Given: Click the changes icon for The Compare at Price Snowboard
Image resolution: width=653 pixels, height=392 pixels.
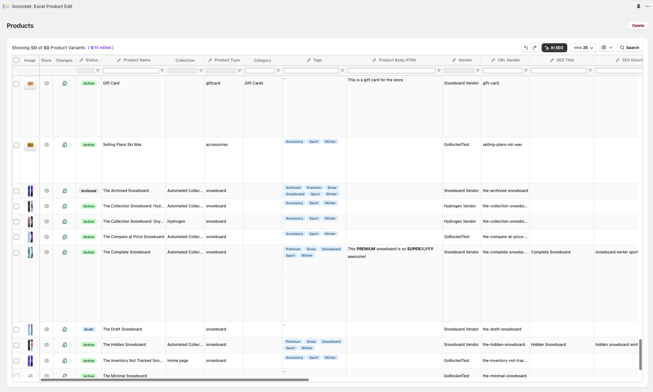Looking at the screenshot, I should 65,237.
